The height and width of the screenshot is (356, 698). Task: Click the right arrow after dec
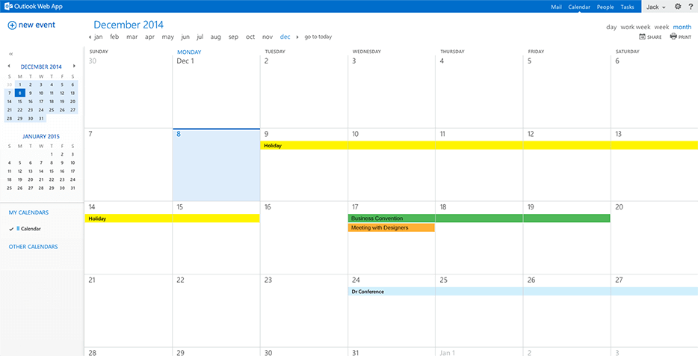297,37
